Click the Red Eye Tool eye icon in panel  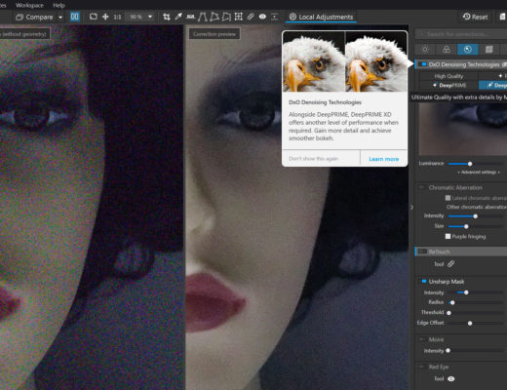451,379
